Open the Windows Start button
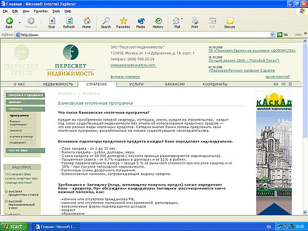 click(14, 227)
